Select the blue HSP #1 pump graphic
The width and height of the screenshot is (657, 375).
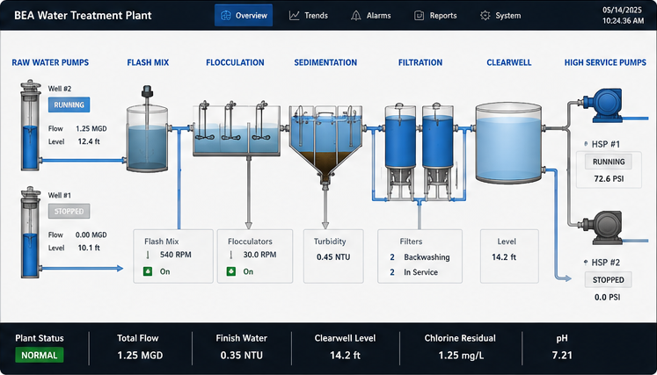pyautogui.click(x=602, y=104)
